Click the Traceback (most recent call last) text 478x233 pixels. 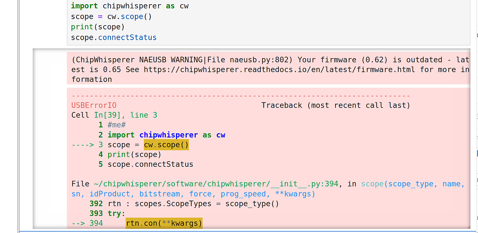tap(335, 105)
